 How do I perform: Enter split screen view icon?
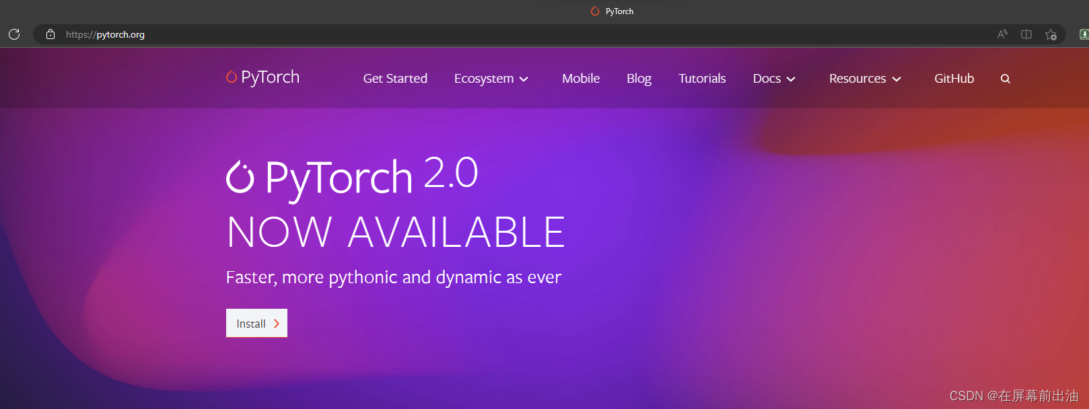pos(1026,34)
